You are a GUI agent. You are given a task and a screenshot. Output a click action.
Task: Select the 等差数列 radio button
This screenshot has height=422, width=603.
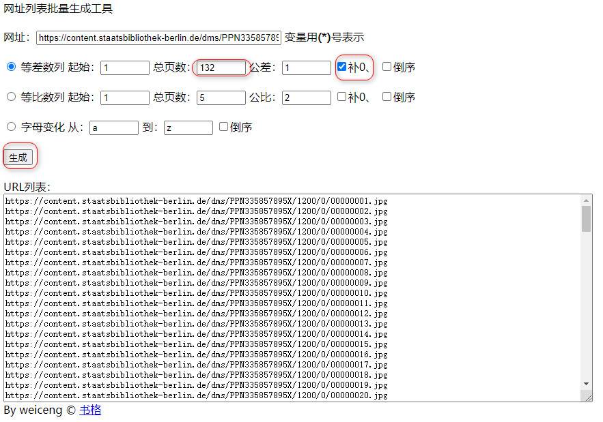pos(11,67)
